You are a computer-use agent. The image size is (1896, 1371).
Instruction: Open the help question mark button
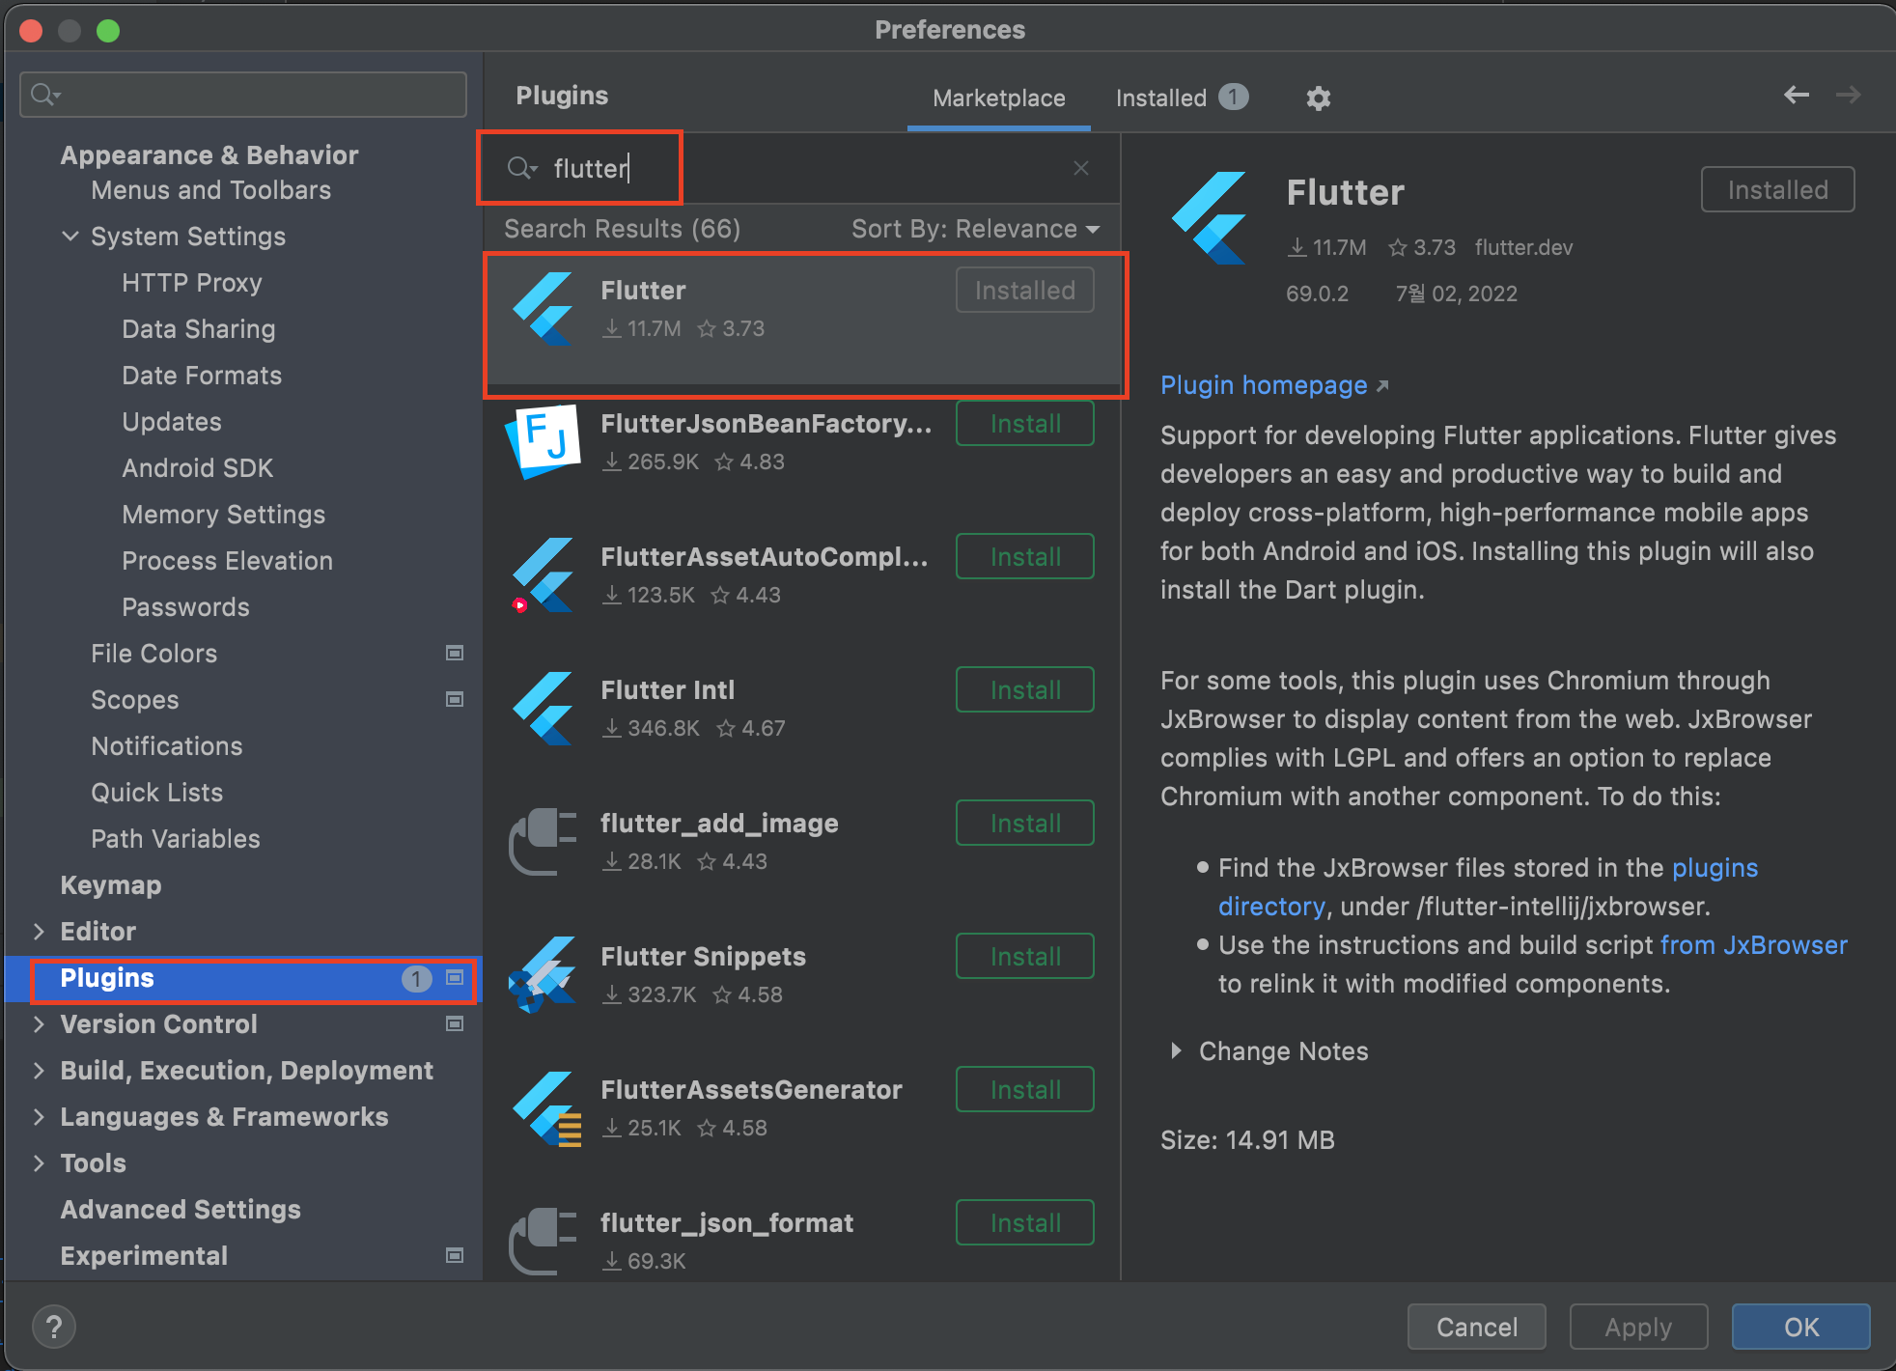coord(54,1327)
